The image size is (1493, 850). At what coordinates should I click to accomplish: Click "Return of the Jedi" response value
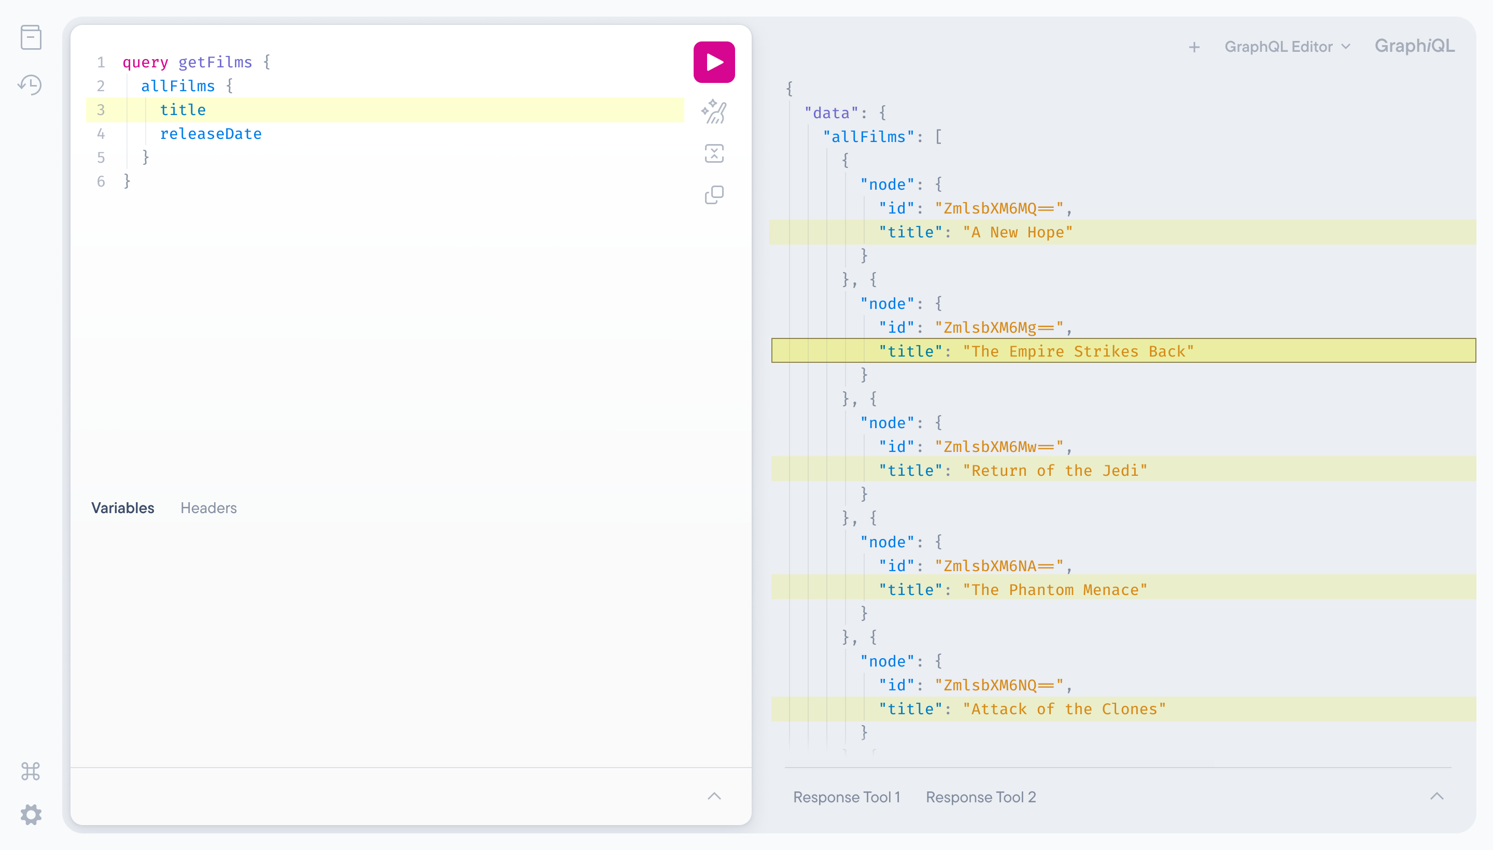pyautogui.click(x=1055, y=471)
